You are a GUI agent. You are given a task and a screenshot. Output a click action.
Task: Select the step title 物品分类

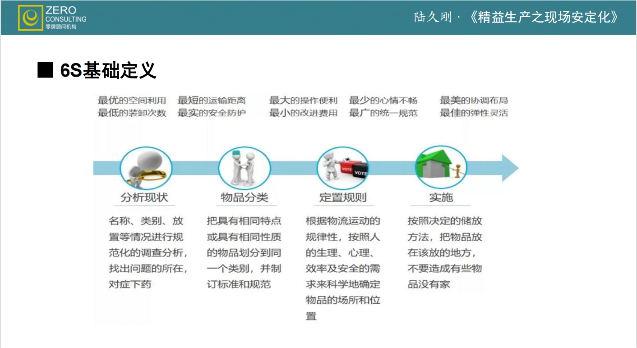coord(245,197)
